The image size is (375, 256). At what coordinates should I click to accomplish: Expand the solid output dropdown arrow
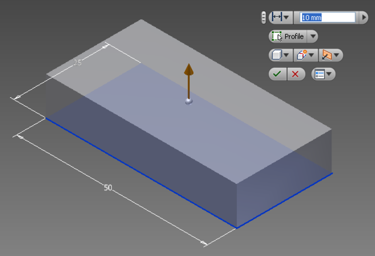tap(287, 55)
